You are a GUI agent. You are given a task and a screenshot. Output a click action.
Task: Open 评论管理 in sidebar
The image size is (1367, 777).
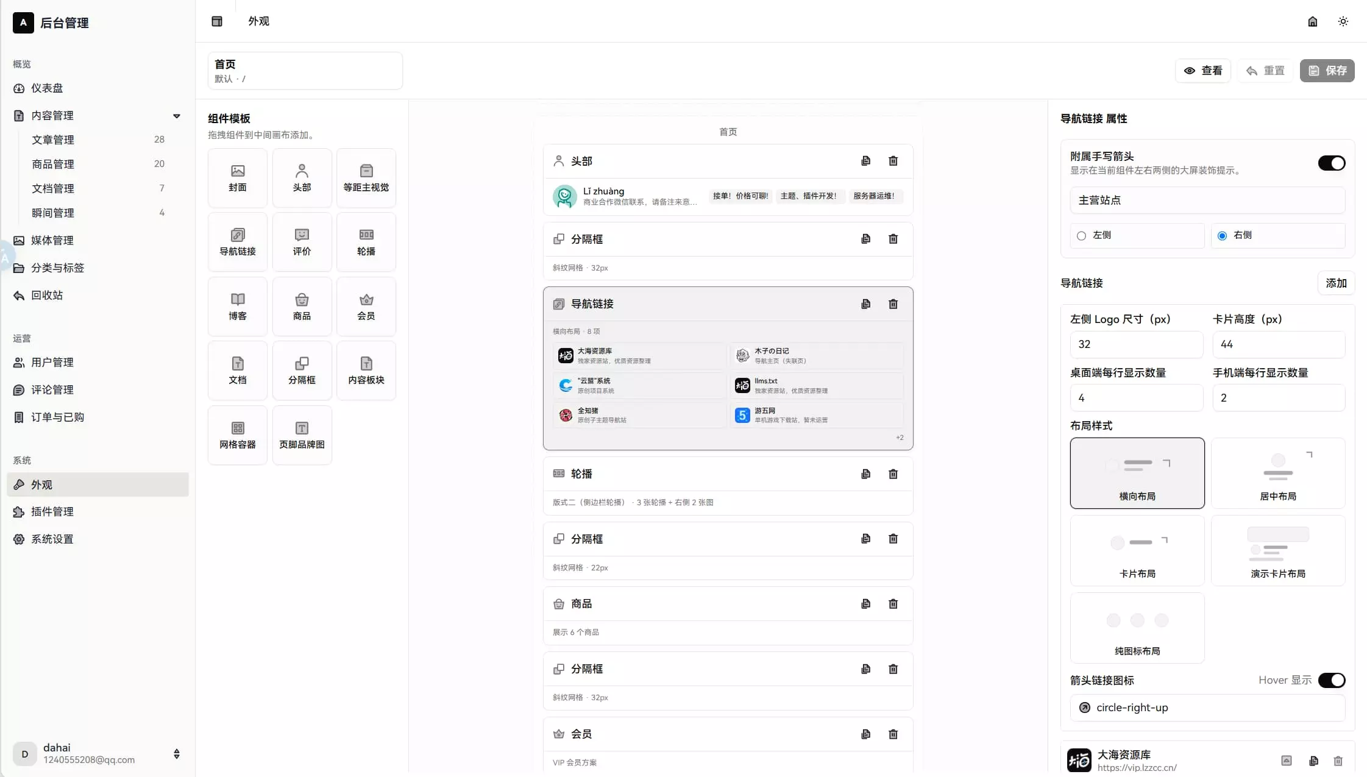point(98,390)
